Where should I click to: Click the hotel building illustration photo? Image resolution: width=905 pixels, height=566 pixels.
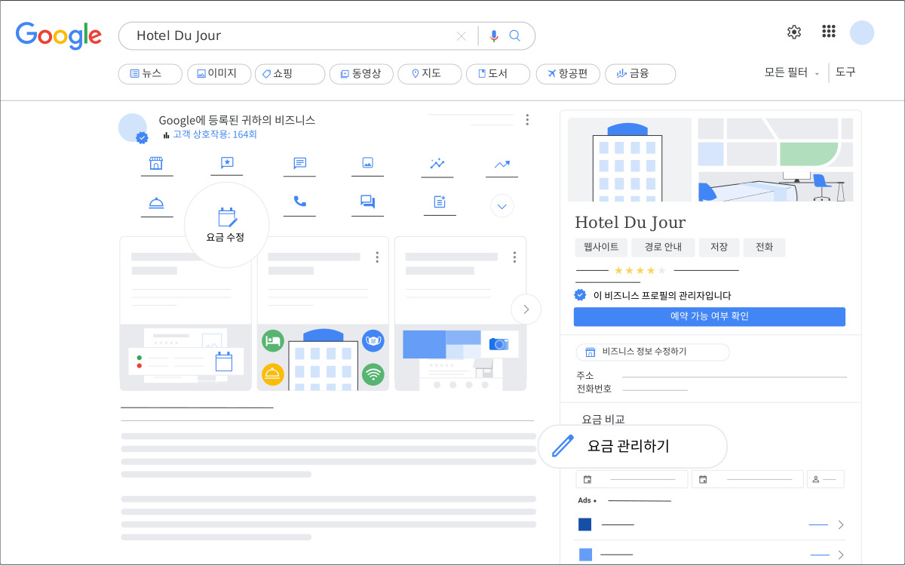pyautogui.click(x=630, y=159)
